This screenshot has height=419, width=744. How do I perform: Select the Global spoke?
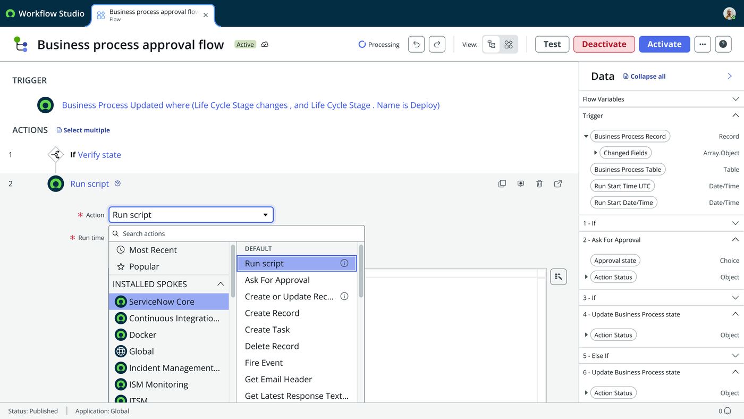169,351
